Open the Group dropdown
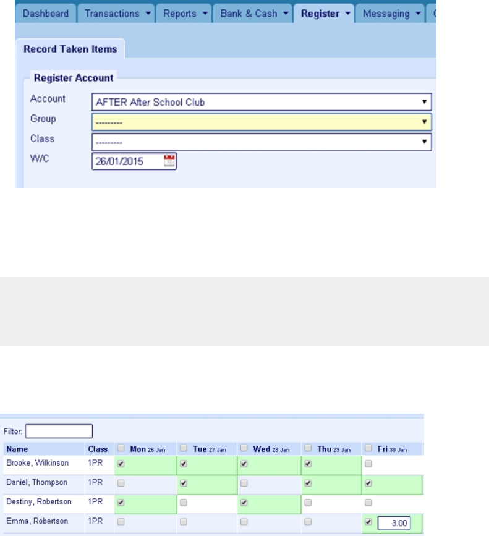Image resolution: width=489 pixels, height=536 pixels. [x=262, y=122]
